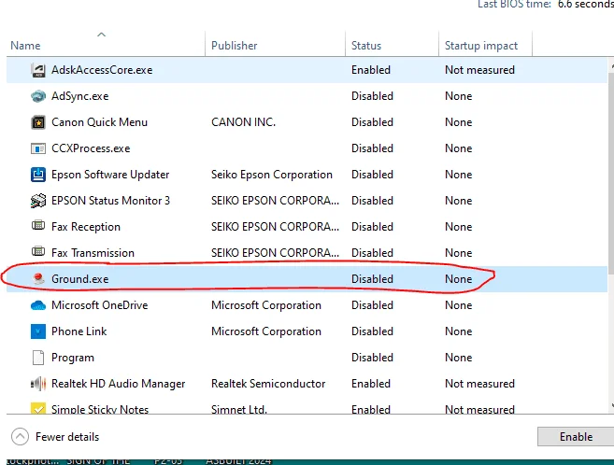Select the Fax Reception icon
The height and width of the screenshot is (465, 614).
point(38,226)
